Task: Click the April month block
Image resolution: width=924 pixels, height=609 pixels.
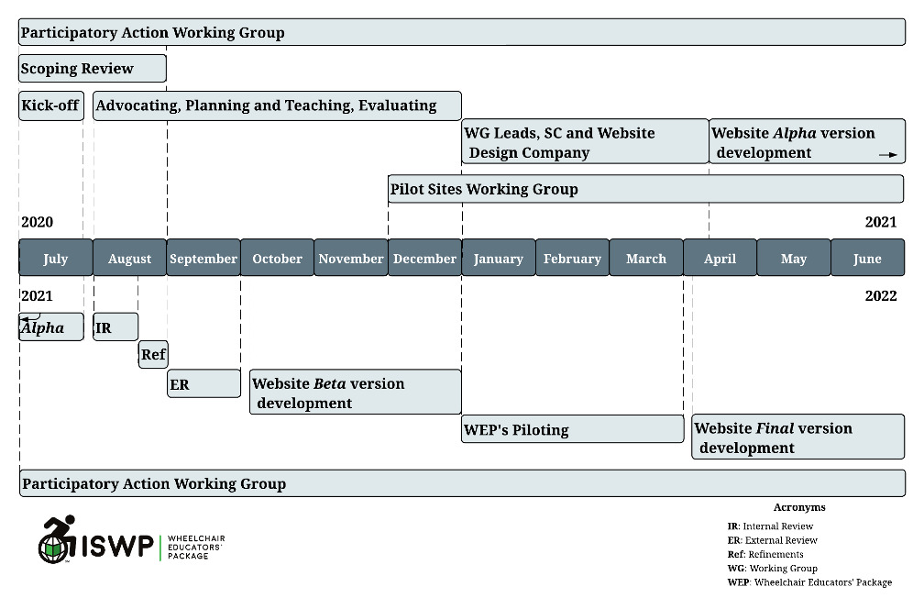Action: pyautogui.click(x=720, y=258)
